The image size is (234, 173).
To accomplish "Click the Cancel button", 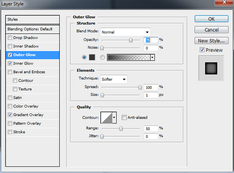I will [211, 30].
